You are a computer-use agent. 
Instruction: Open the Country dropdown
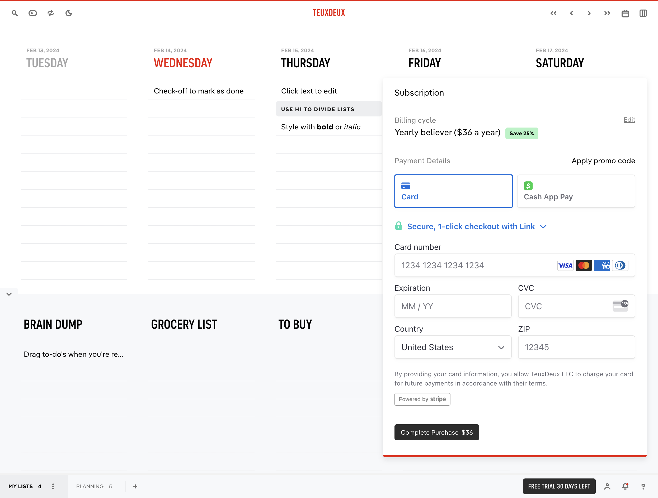tap(453, 347)
